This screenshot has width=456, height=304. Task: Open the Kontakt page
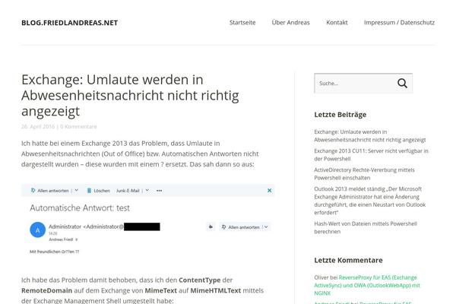click(x=337, y=22)
